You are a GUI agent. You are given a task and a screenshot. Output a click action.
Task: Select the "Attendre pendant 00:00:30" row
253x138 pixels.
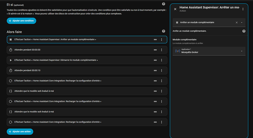click(87, 50)
